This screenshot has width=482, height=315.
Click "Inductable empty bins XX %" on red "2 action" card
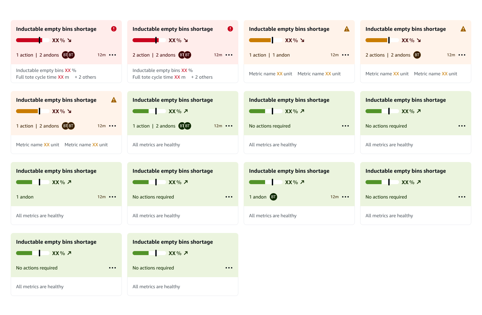pyautogui.click(x=163, y=70)
